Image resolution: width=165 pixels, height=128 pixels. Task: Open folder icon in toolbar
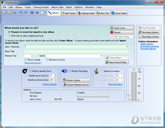point(9,13)
